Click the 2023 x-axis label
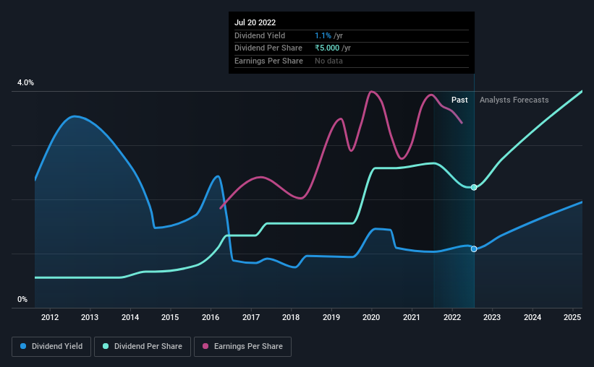Image resolution: width=594 pixels, height=367 pixels. pyautogui.click(x=492, y=317)
